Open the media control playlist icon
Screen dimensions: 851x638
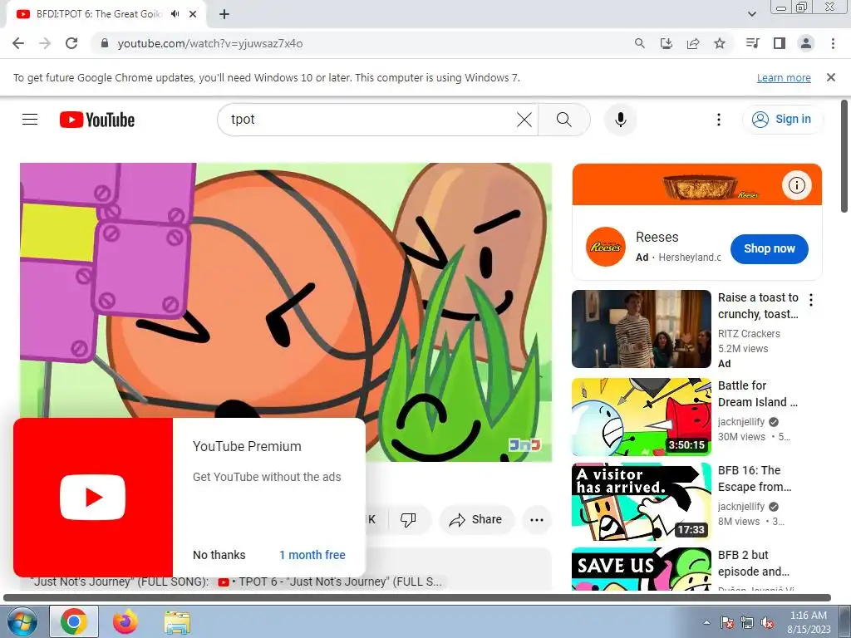click(x=753, y=43)
